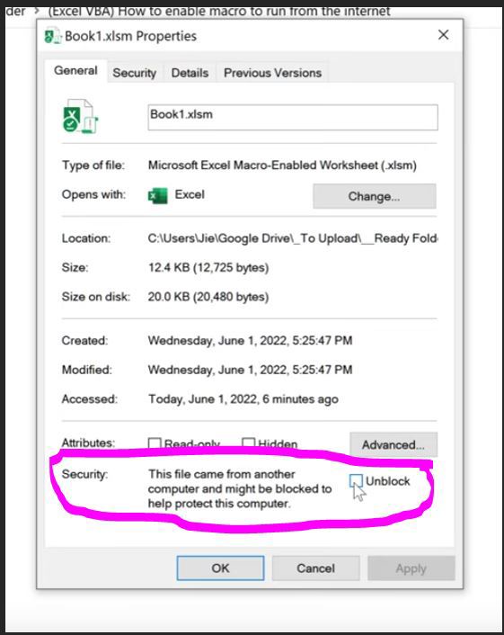Screen dimensions: 504x635
Task: Close the Book1.xlsm Properties dialog
Action: tap(443, 35)
